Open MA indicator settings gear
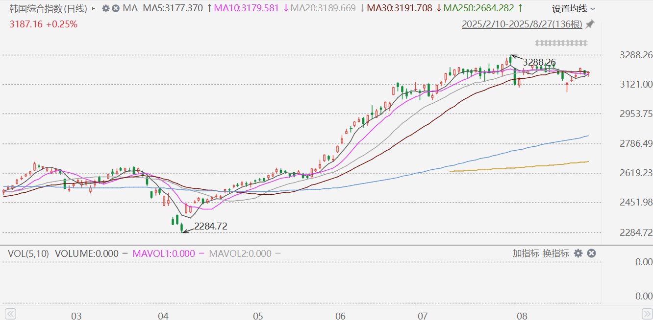The height and width of the screenshot is (320, 653). tap(106, 8)
